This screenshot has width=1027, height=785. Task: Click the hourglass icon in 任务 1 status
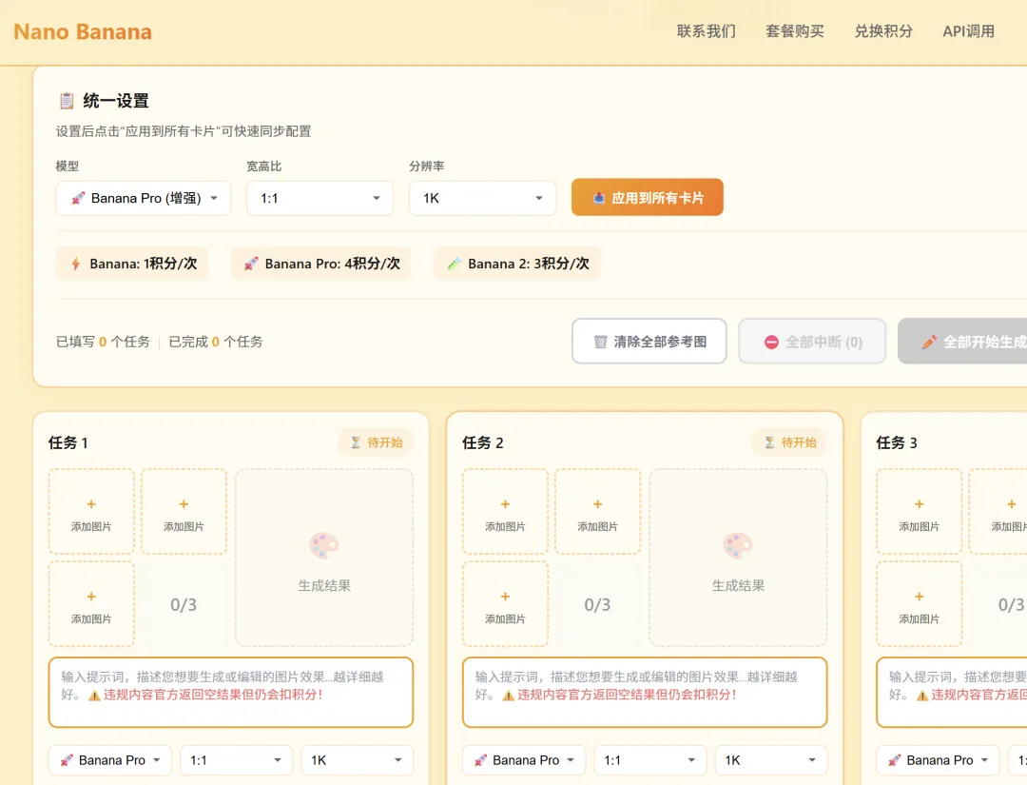pyautogui.click(x=356, y=442)
